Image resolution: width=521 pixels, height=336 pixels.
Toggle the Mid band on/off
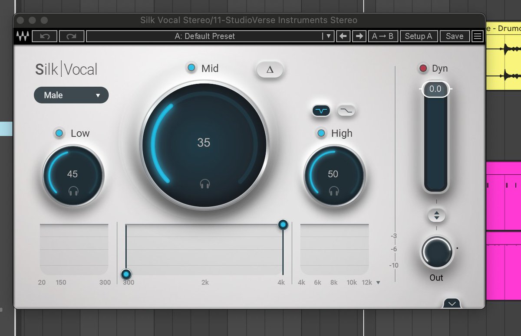(191, 68)
